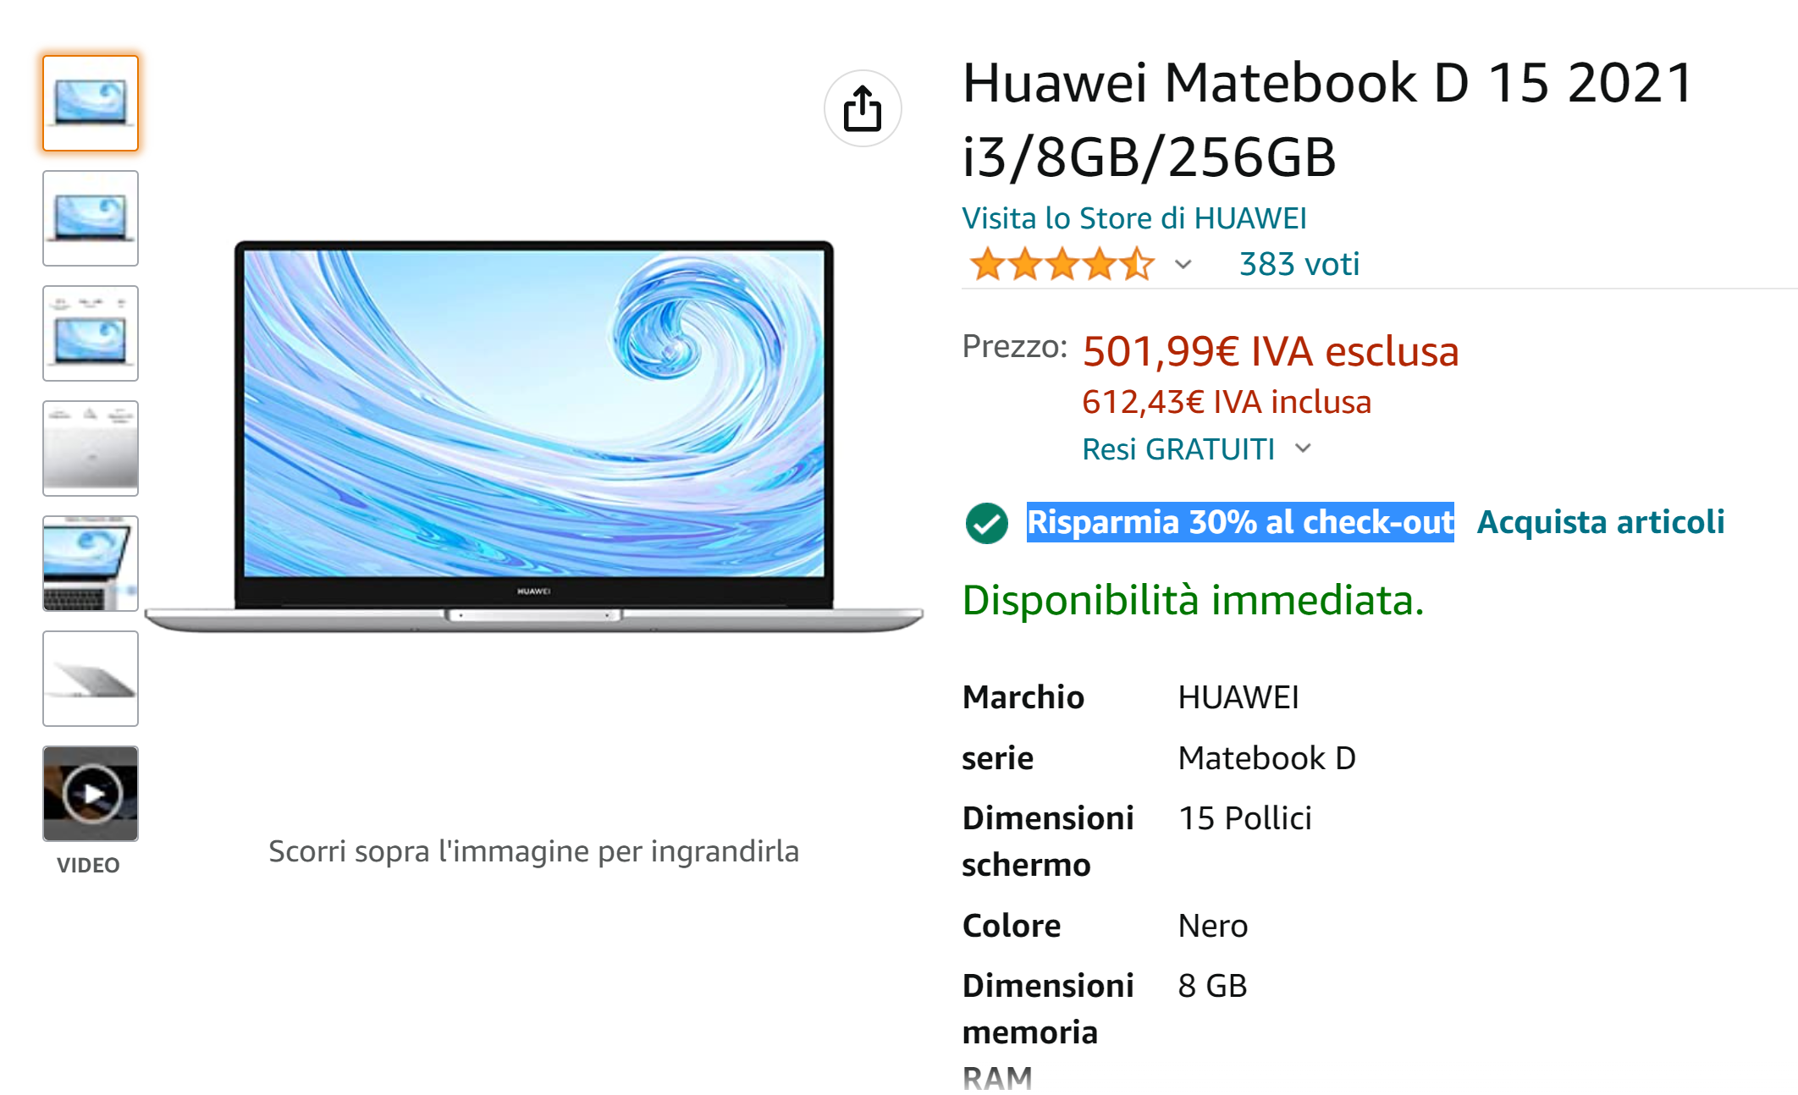Click Resi GRATUITI text link
Viewport: 1798px width, 1095px height.
click(1178, 449)
